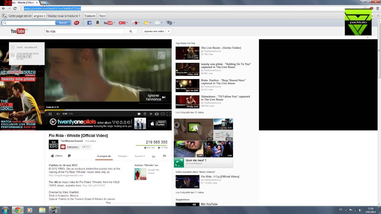The width and height of the screenshot is (381, 214).
Task: Click the iTunes download button in banner
Action: click(157, 124)
